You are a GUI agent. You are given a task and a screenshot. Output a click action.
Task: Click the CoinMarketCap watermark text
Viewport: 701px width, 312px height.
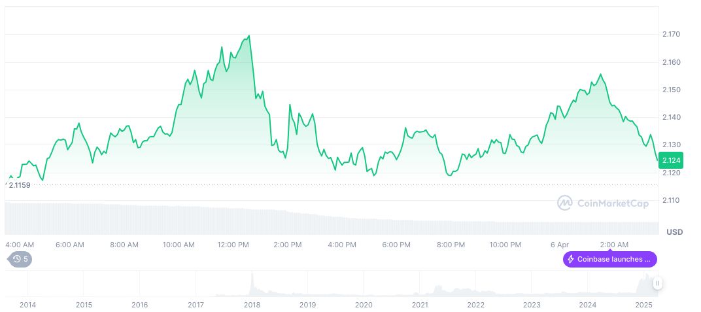tap(613, 203)
